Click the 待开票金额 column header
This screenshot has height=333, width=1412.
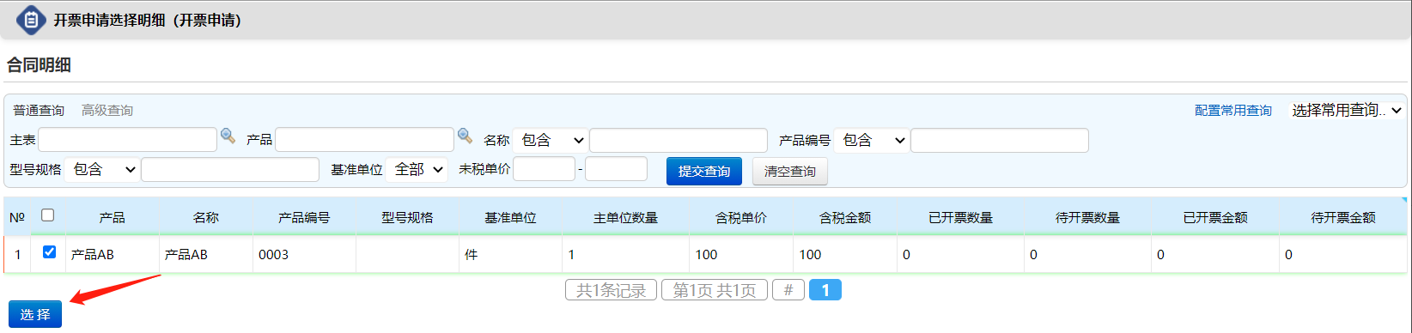click(x=1343, y=217)
